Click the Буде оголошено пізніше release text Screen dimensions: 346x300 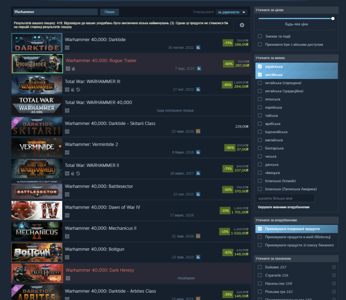click(175, 111)
